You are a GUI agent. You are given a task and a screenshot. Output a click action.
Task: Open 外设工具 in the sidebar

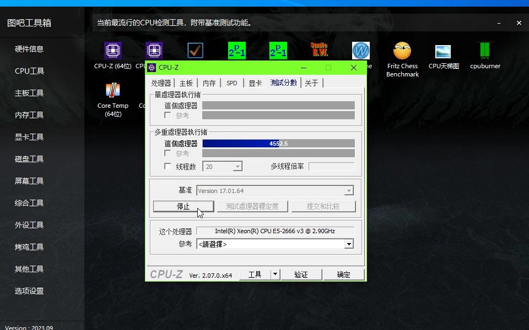pos(29,225)
